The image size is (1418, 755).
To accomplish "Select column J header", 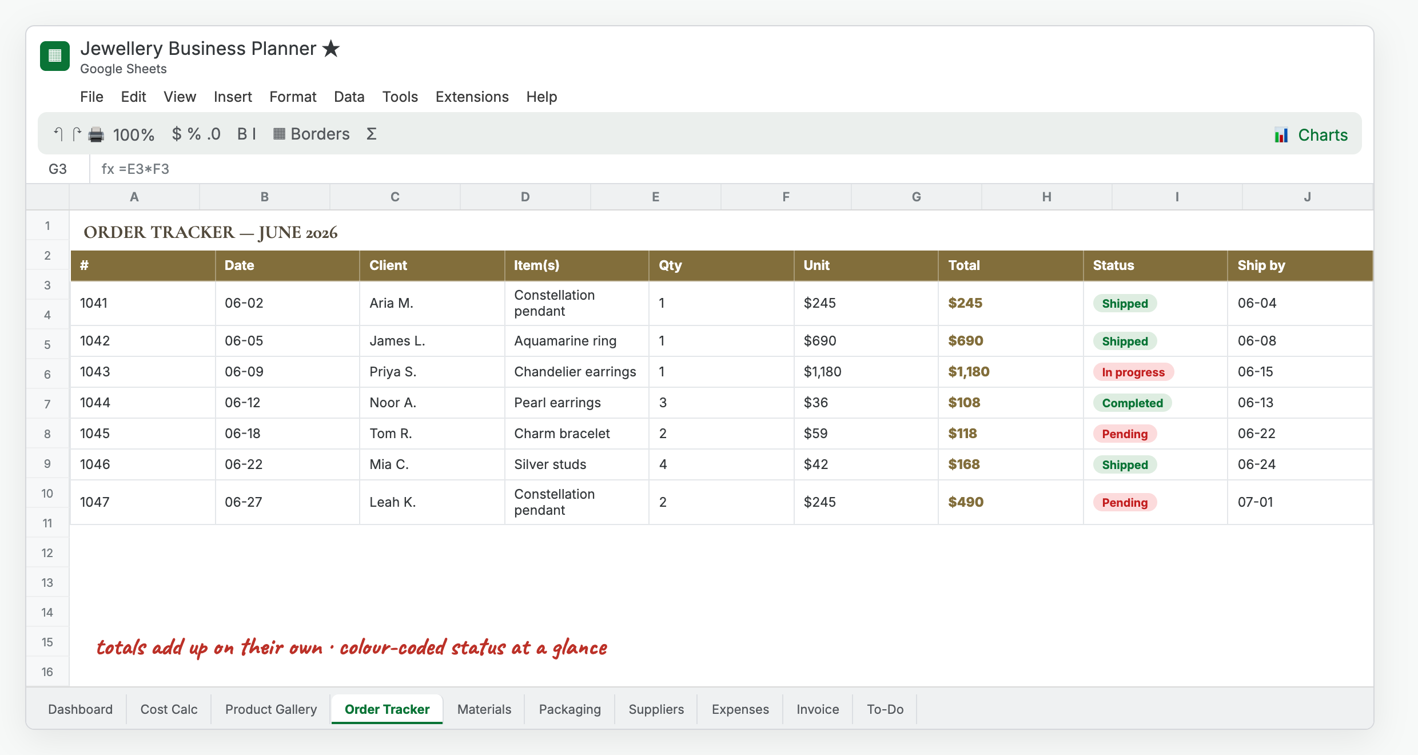I will [1308, 197].
